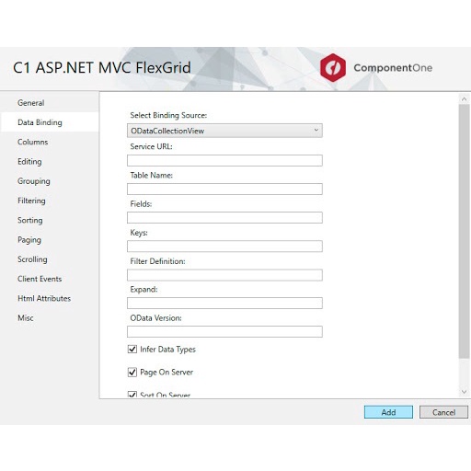
Task: Click the ComponentOne hexagon logo icon
Action: [333, 68]
